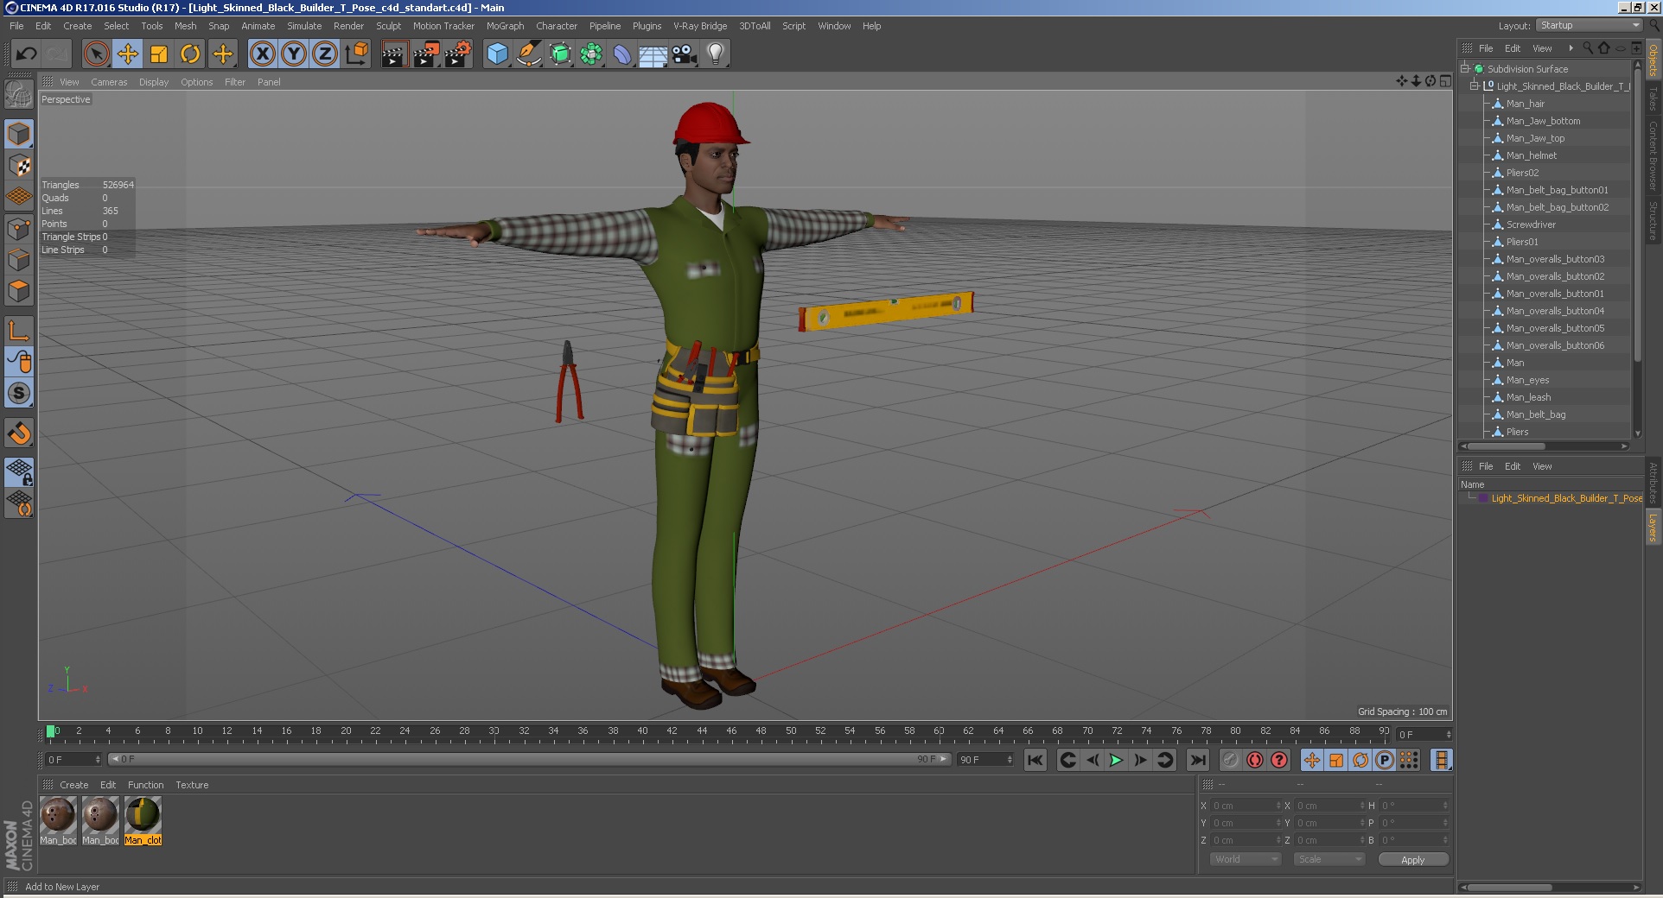
Task: Open the Simulate menu
Action: [x=304, y=26]
